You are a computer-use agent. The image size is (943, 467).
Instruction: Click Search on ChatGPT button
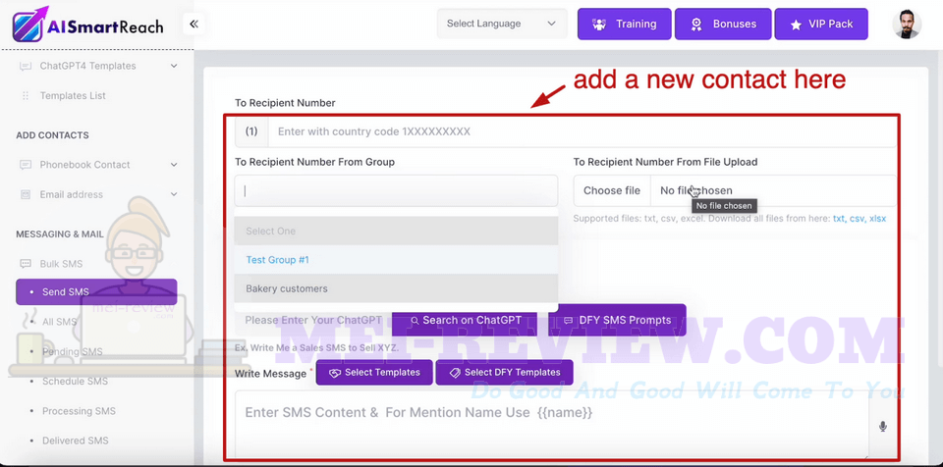[x=466, y=321]
